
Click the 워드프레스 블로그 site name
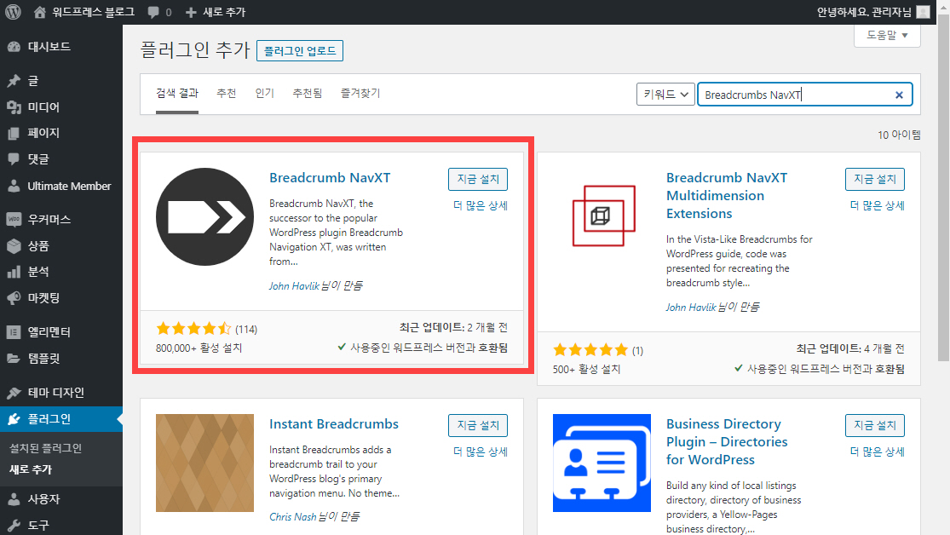coord(94,12)
